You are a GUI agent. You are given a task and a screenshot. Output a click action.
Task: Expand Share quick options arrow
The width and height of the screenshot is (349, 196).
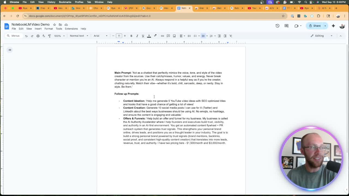coord(325,26)
